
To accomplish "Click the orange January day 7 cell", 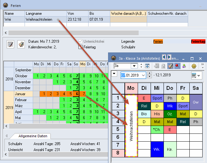I will pos(83,94).
